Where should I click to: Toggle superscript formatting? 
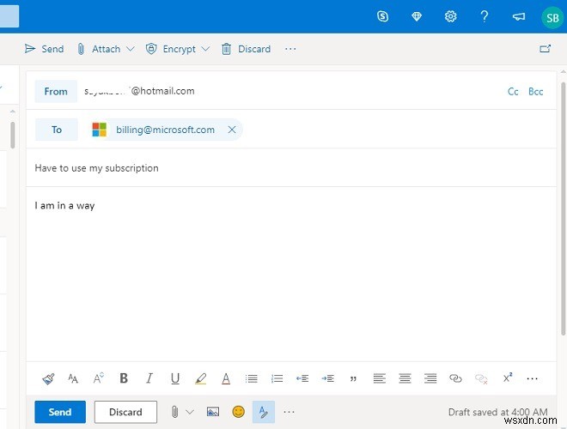(x=508, y=378)
